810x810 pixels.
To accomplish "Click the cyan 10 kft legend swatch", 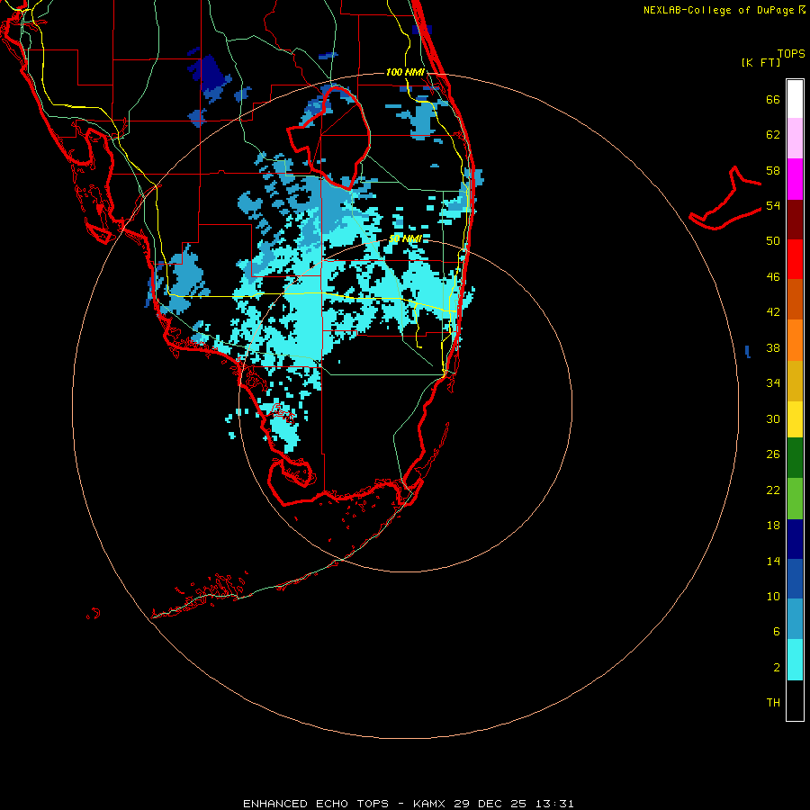I will pos(795,660).
